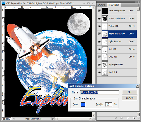Toggle eye icon for Gray 428 channel
The image size is (141, 122).
click(99, 57)
